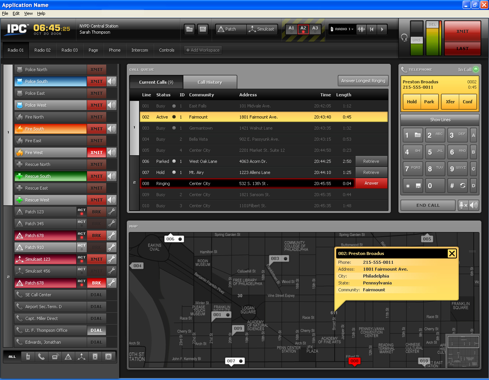489x380 pixels.
Task: Expand the Show Lines bar
Action: coord(440,120)
